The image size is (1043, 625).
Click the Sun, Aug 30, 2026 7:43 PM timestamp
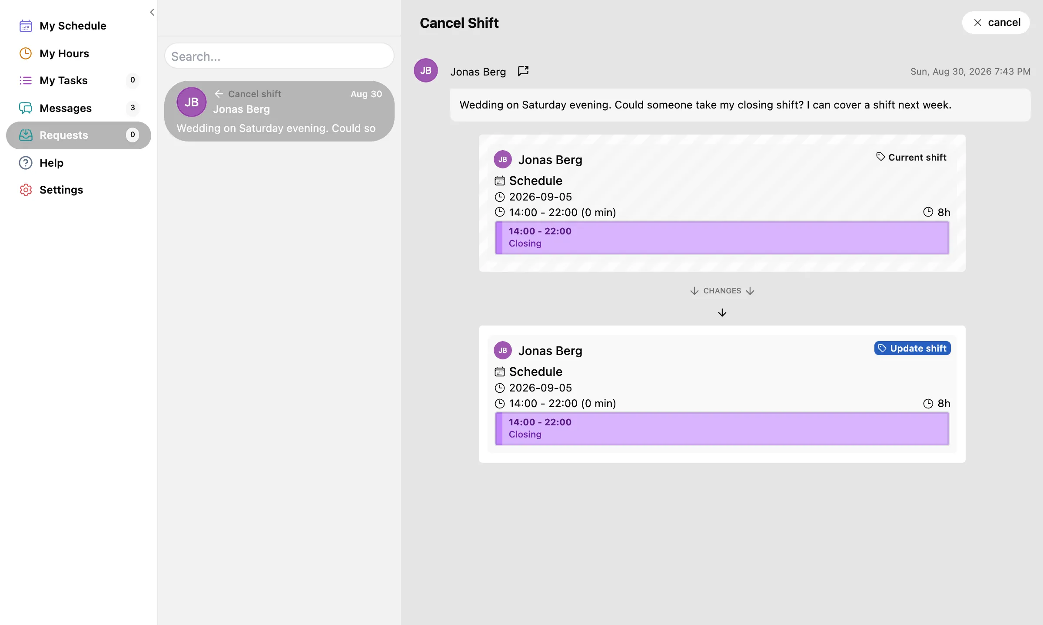[970, 72]
